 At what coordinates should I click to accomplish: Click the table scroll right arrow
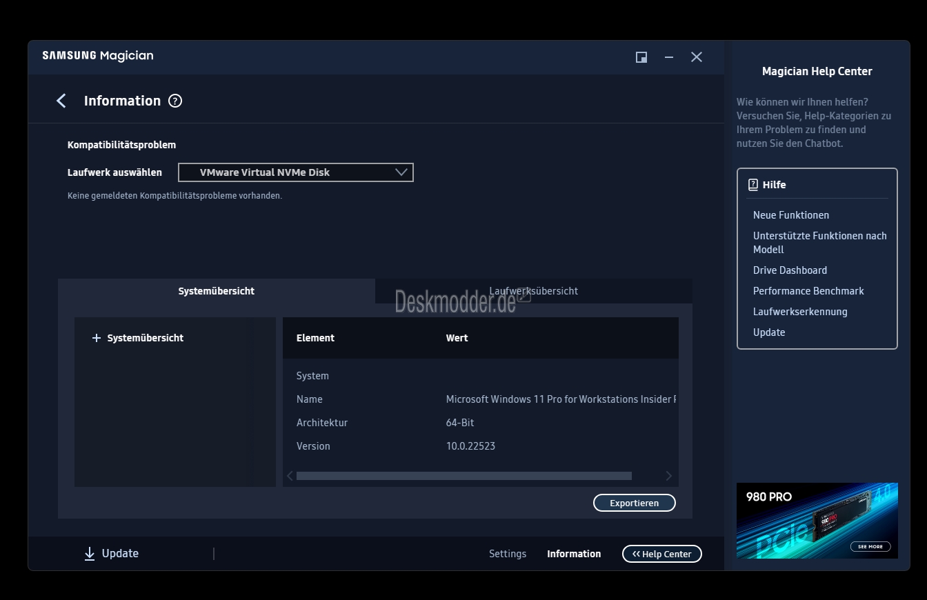click(x=668, y=476)
